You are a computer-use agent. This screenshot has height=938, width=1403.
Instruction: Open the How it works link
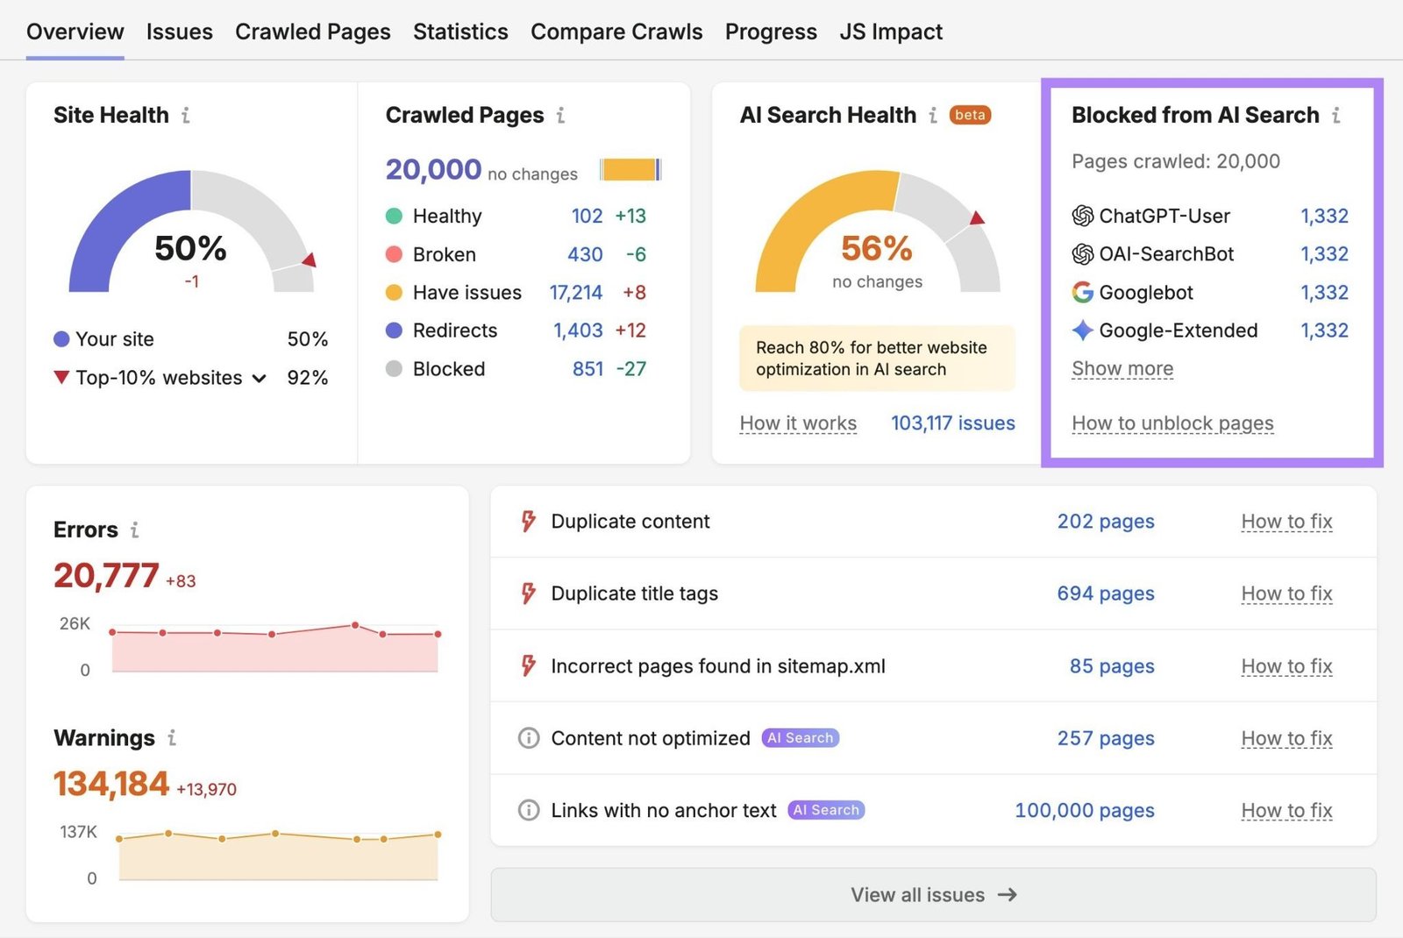click(x=798, y=423)
